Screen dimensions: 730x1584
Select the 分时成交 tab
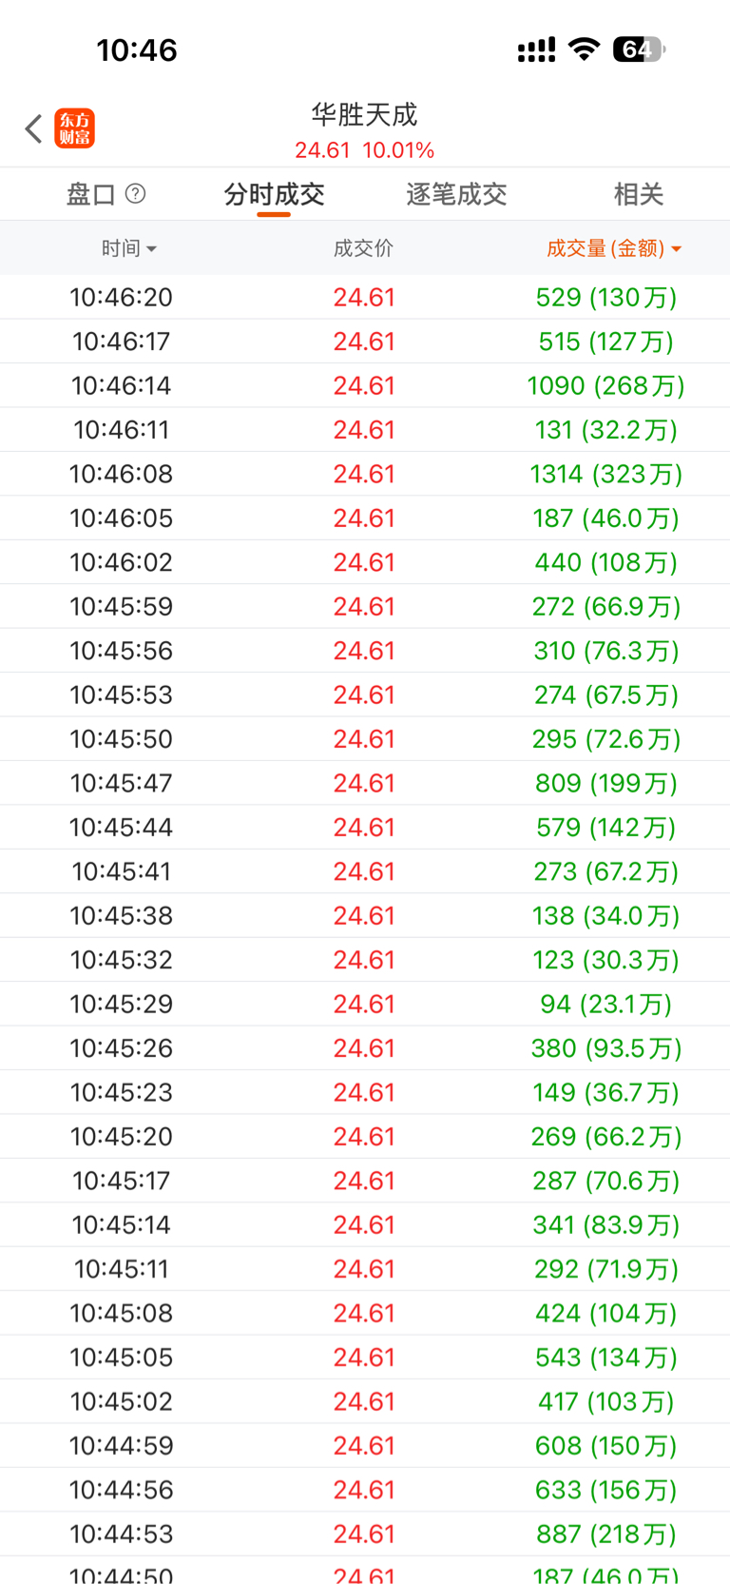274,194
